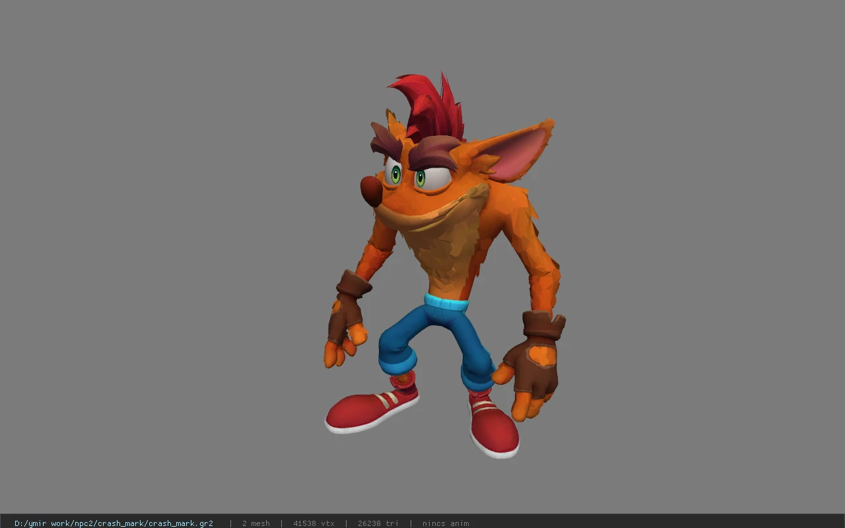845x528 pixels.
Task: Click the file path crash_mark.gr2 in status bar
Action: click(114, 523)
